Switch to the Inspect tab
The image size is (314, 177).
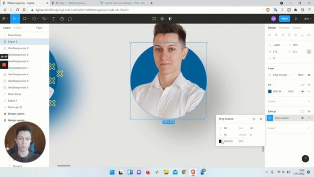[x=296, y=28]
